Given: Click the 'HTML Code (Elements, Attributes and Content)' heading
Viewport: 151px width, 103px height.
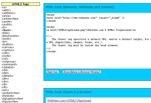Looking at the screenshot, I should pos(80,7).
